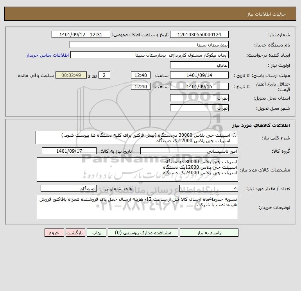Click the ساعت باقی مانده label
Screen dimensions: 301x291
point(36,75)
